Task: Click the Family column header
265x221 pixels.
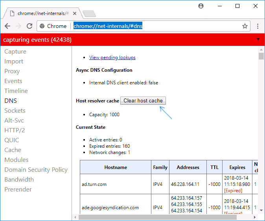Action: pyautogui.click(x=160, y=167)
